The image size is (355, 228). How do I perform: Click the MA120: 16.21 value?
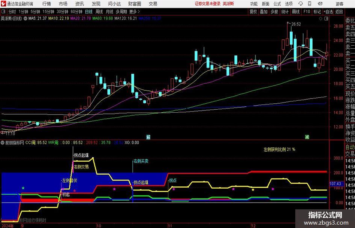[125, 18]
